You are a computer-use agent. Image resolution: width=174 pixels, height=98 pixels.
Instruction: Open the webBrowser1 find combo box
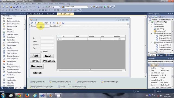88,7
